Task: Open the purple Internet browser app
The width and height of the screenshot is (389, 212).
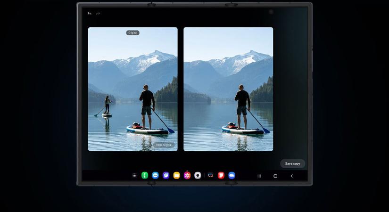Action: [x=166, y=176]
